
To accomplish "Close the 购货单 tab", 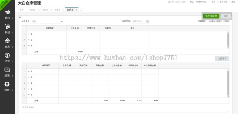I will click(x=39, y=10).
